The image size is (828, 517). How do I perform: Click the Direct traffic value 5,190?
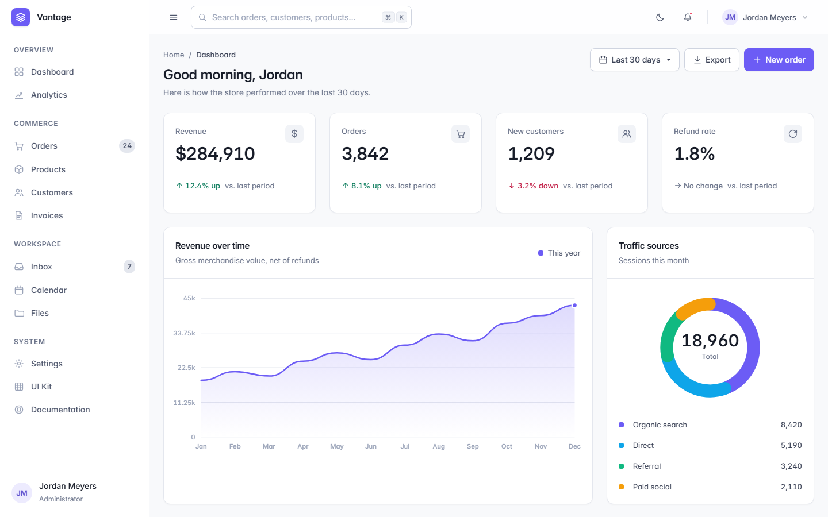pyautogui.click(x=791, y=446)
